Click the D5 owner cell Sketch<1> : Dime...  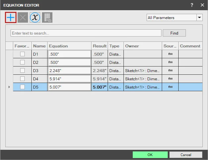click(143, 87)
